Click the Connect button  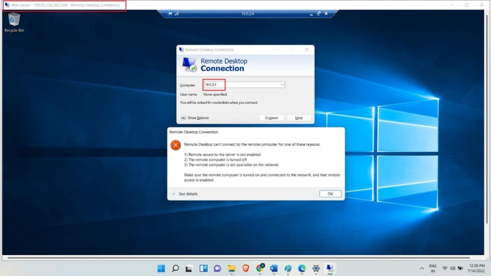click(271, 118)
